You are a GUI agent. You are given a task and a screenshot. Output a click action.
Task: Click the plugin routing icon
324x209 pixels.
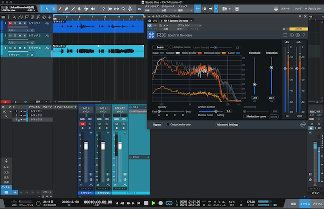click(x=155, y=20)
